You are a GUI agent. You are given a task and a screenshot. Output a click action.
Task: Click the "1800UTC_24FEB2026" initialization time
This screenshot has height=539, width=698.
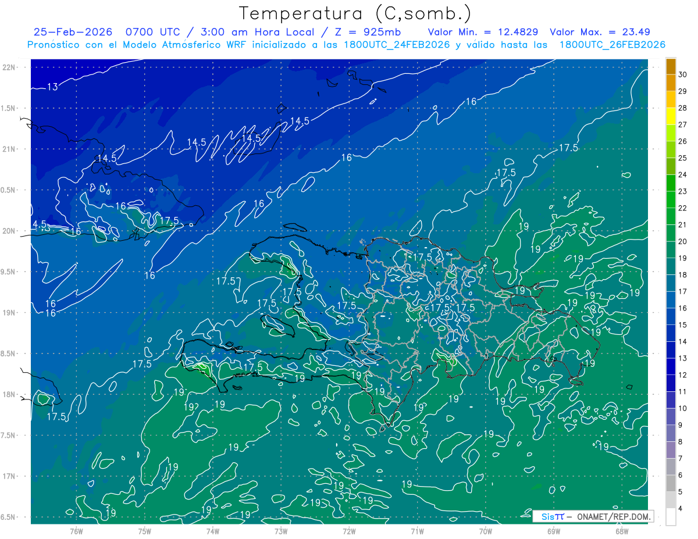coord(397,45)
